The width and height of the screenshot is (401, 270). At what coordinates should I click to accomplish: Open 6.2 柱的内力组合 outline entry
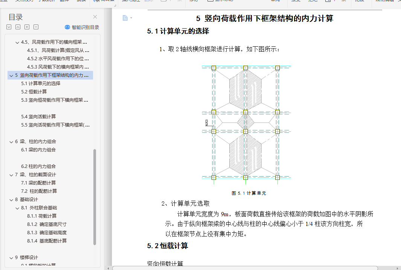click(38, 166)
